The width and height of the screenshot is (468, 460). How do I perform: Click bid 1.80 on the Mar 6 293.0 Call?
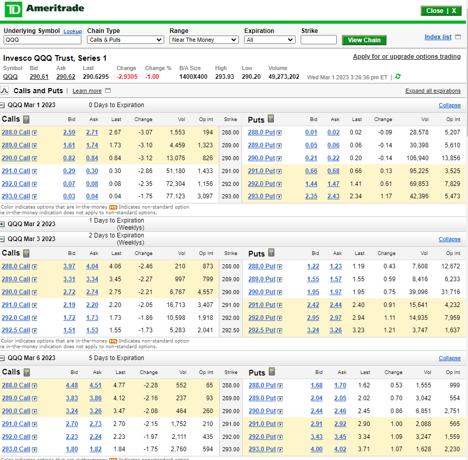[x=72, y=449]
